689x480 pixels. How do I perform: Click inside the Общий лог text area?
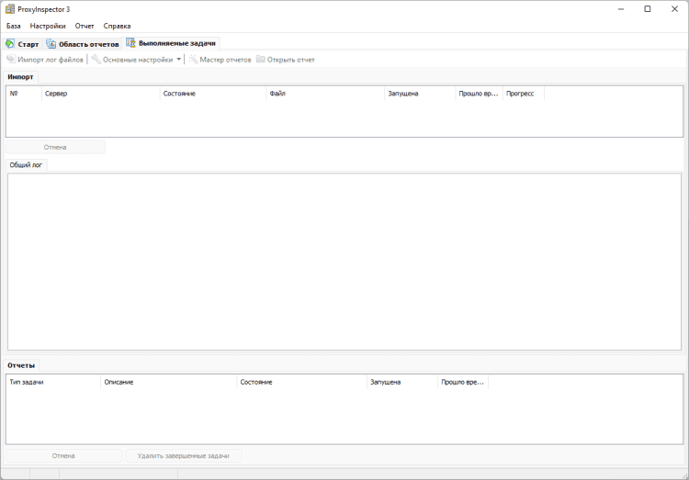pyautogui.click(x=344, y=262)
